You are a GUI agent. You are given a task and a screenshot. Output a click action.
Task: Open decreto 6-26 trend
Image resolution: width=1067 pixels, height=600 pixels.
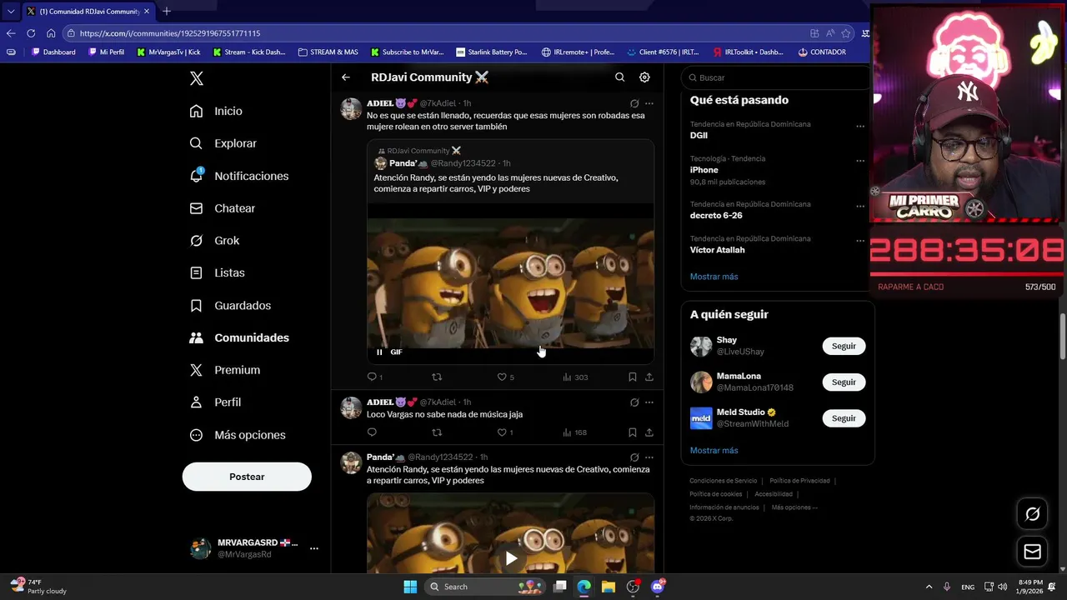(716, 215)
